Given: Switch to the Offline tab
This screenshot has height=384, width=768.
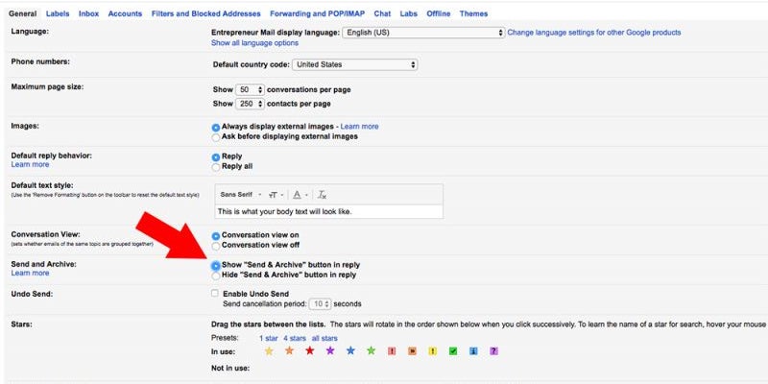Looking at the screenshot, I should (439, 13).
